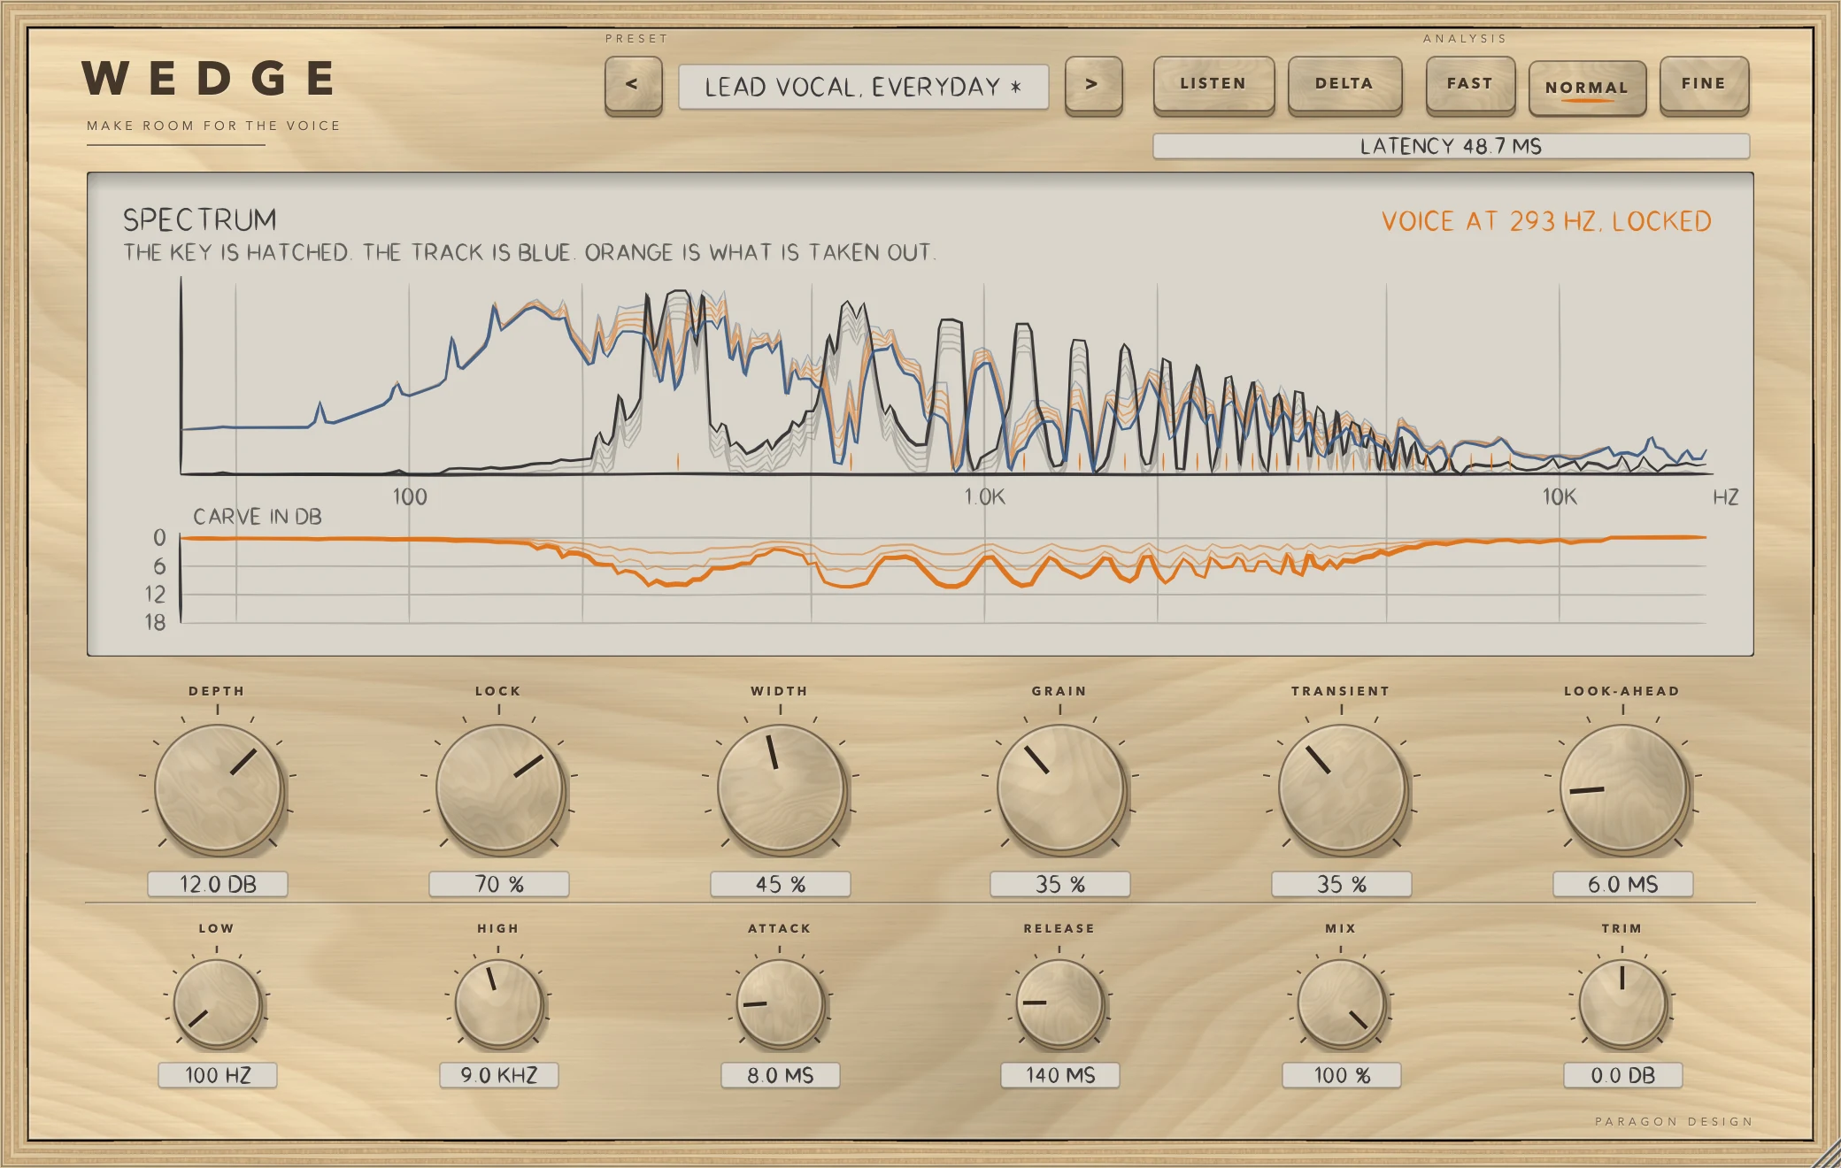The width and height of the screenshot is (1841, 1168).
Task: Click the Look-Ahead knob
Action: (x=1623, y=788)
